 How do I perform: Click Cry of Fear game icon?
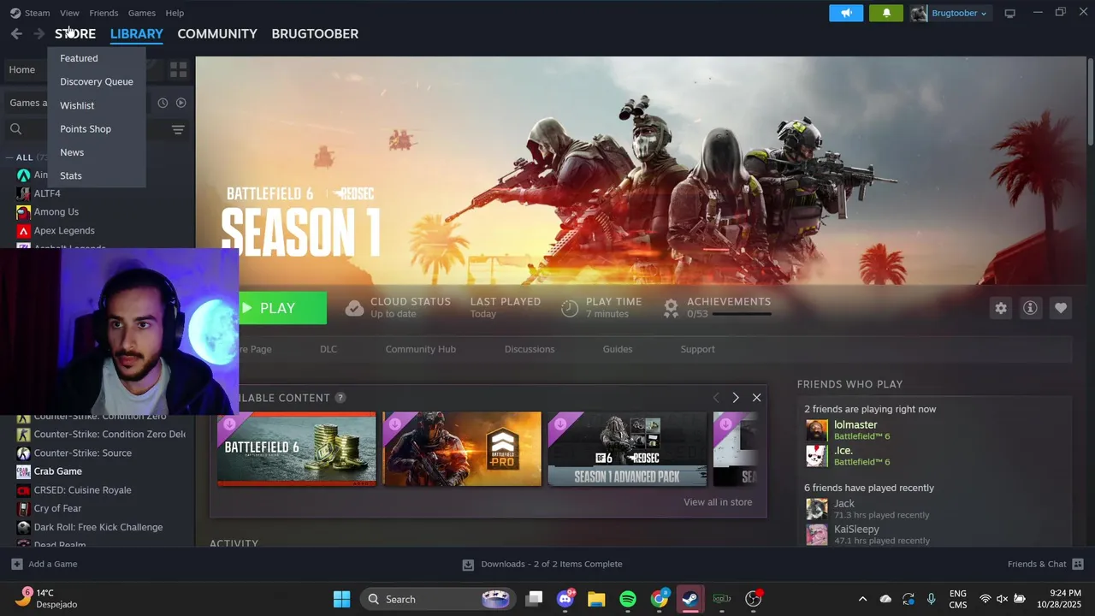point(23,508)
